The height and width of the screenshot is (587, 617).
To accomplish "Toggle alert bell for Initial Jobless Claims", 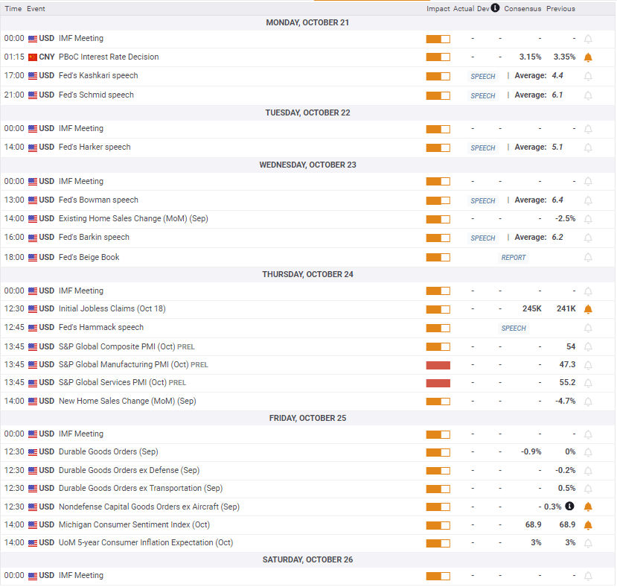I will pyautogui.click(x=588, y=309).
